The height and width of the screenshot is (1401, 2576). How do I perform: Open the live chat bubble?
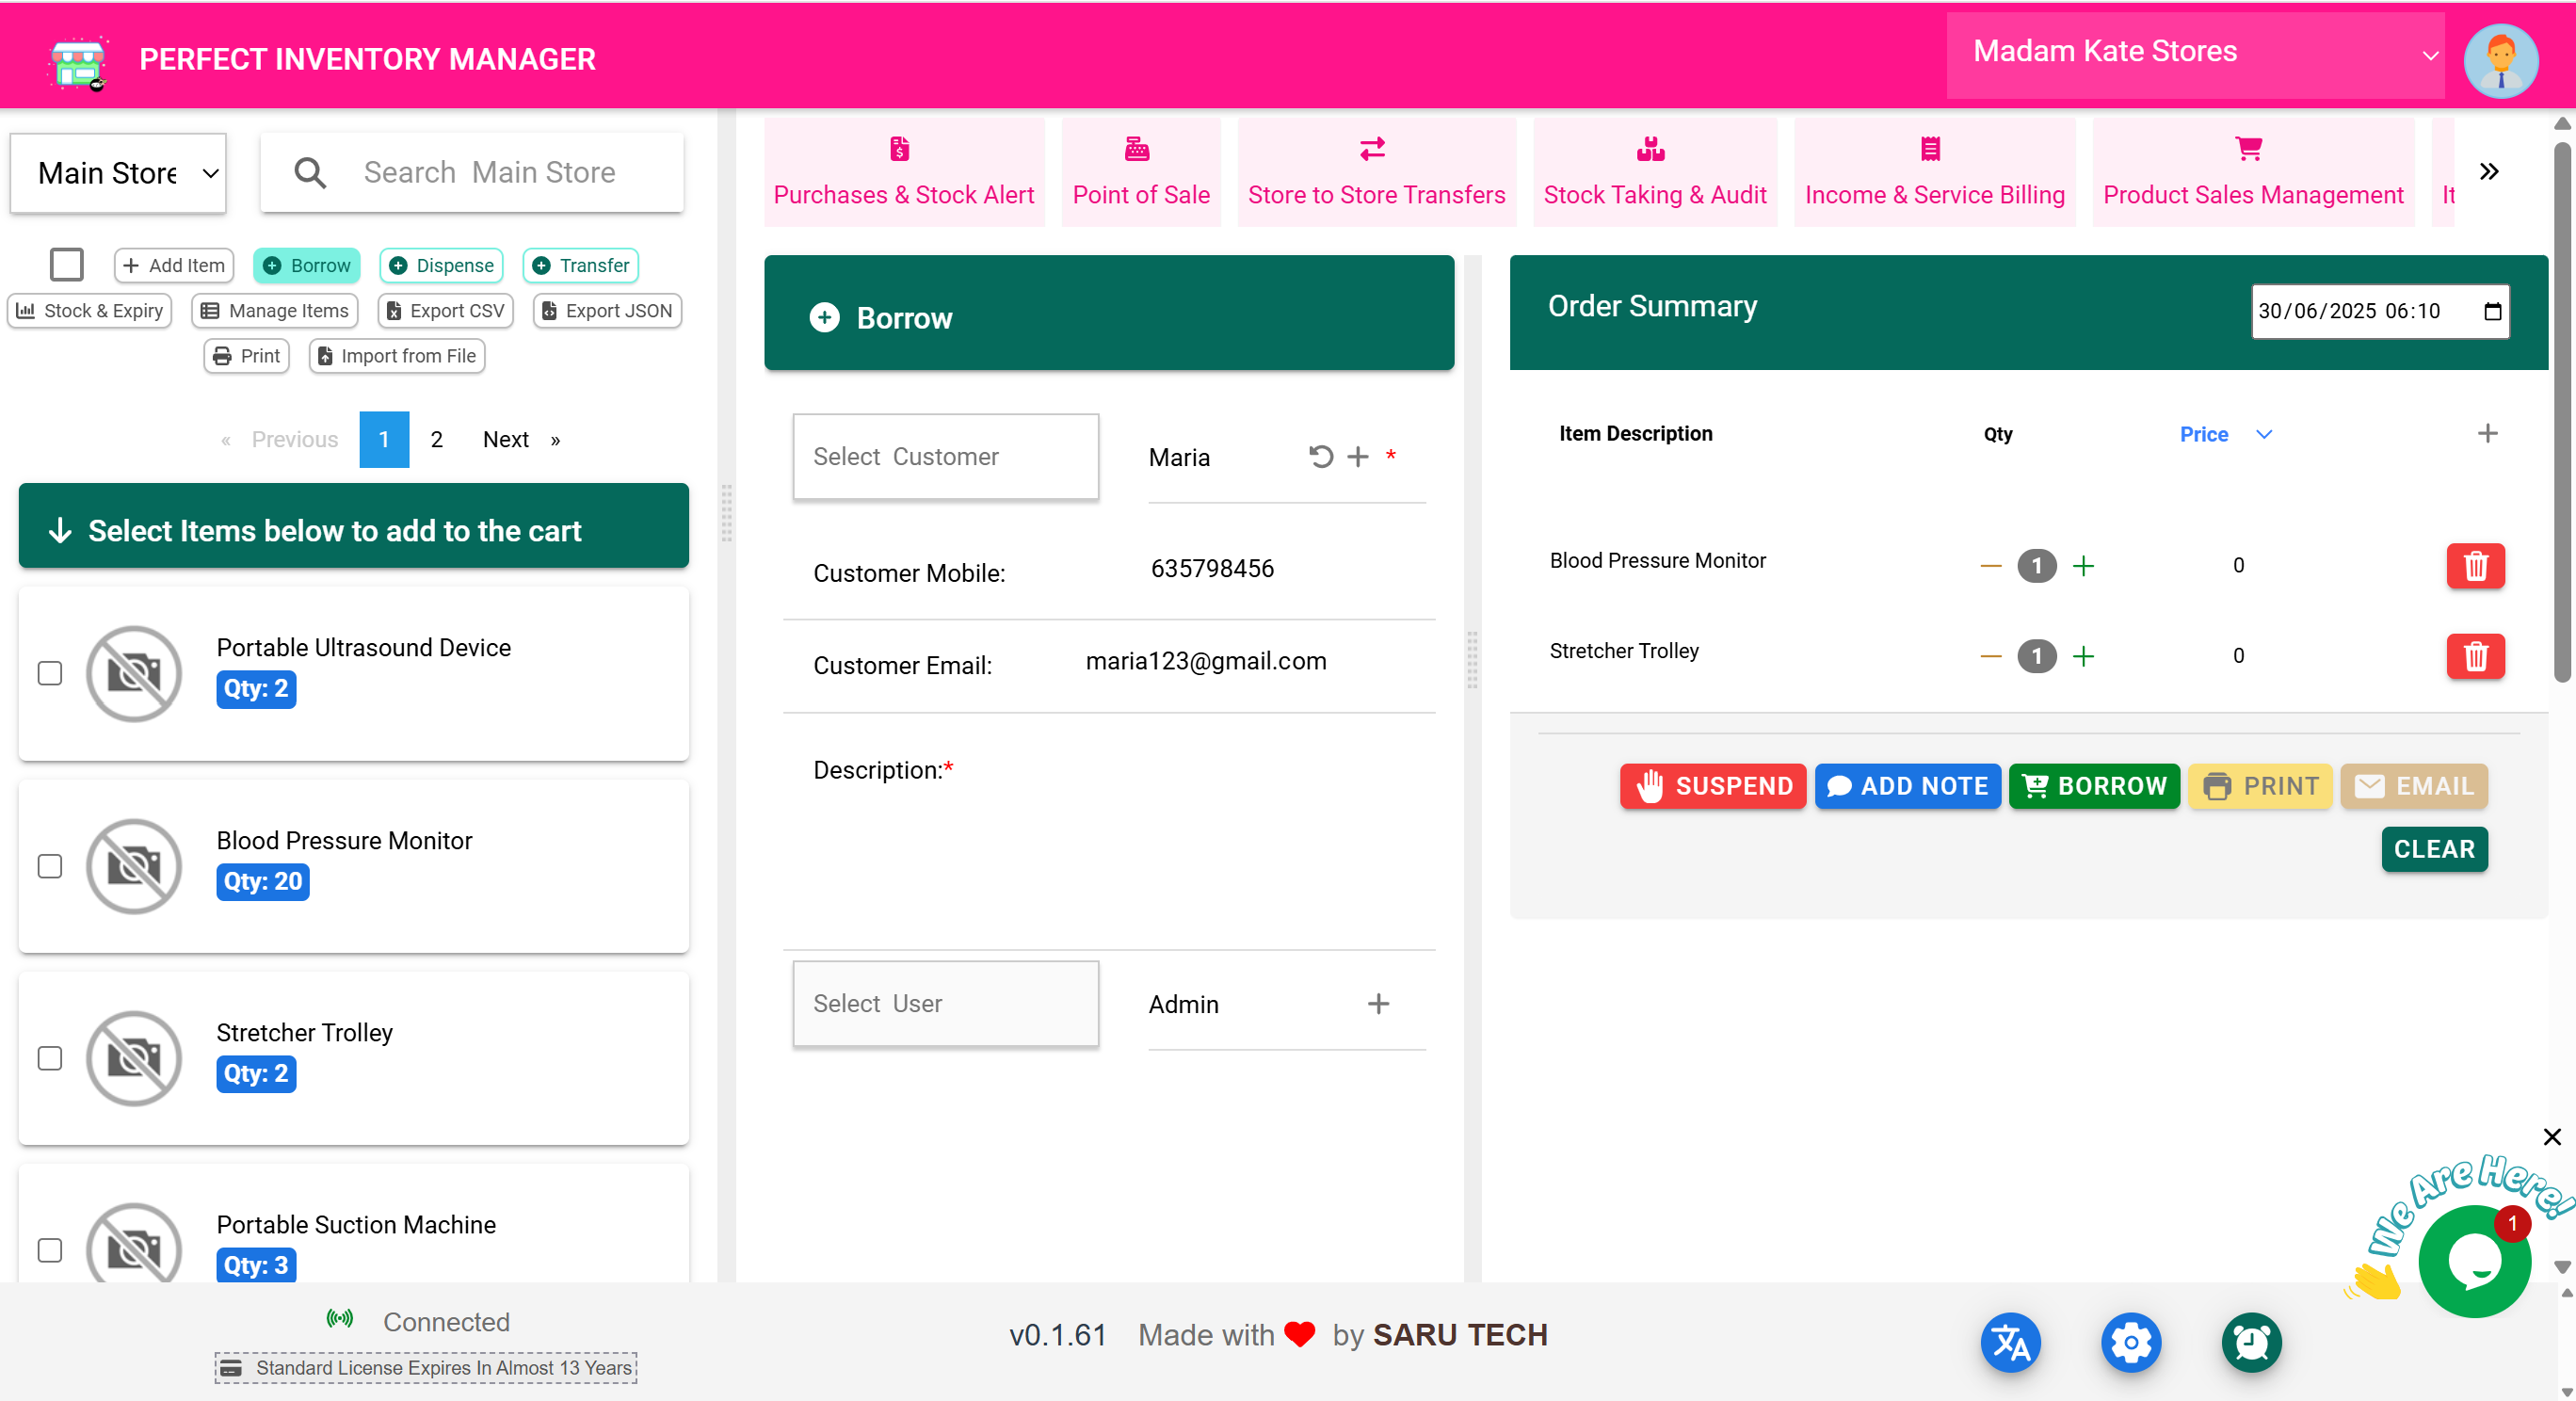click(2474, 1262)
